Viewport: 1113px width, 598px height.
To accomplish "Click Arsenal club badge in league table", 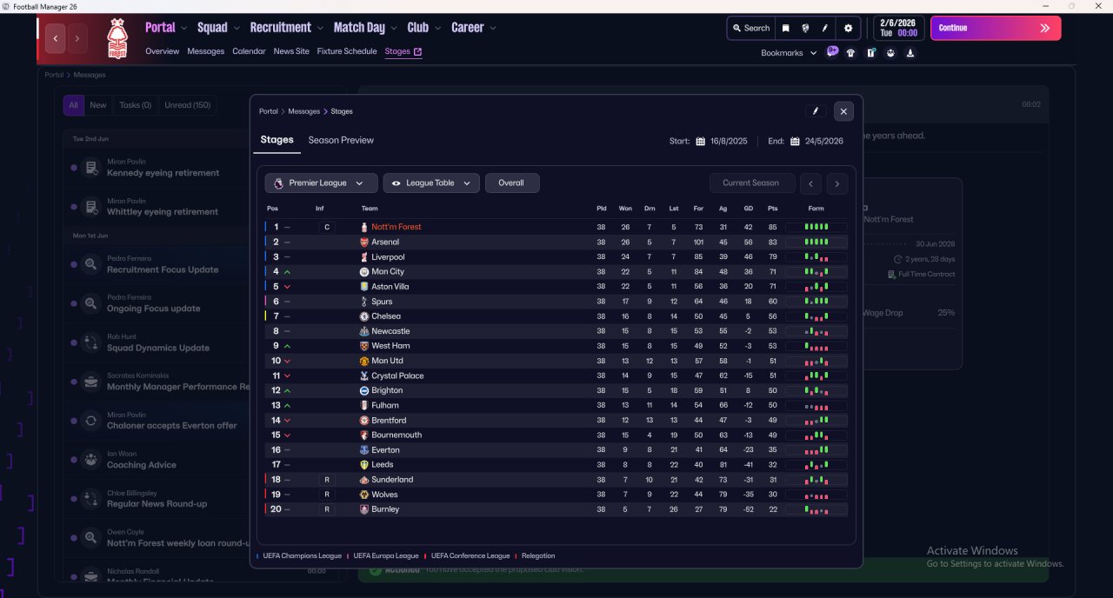I will 364,243.
